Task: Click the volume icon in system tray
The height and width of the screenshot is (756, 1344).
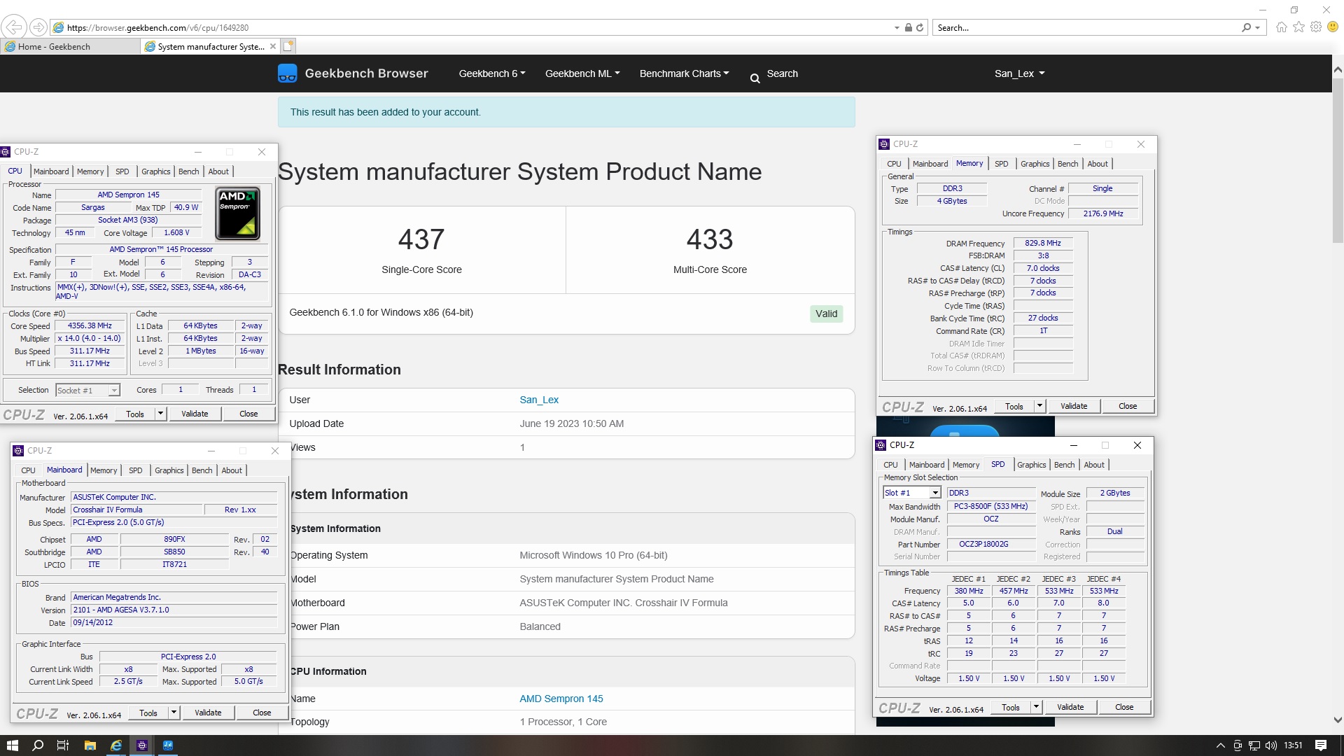Action: 1271,745
